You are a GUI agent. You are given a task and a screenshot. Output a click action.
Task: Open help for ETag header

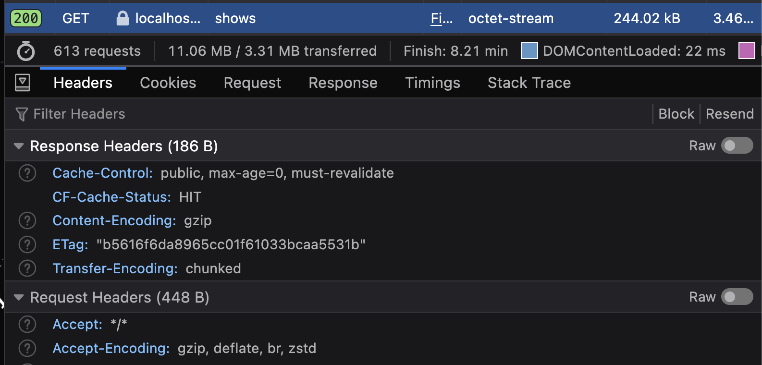pos(27,244)
